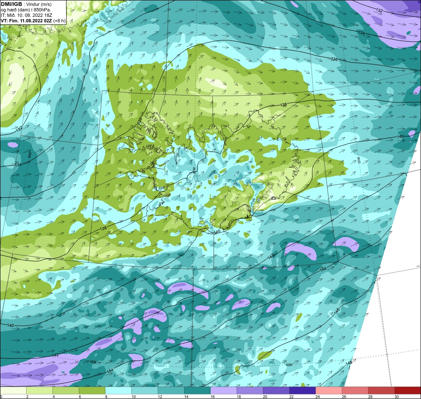This screenshot has width=421, height=399.
Task: Select the 'VT: Fim. 11.08.2022 02Z (+8 h)' line
Action: pyautogui.click(x=33, y=21)
